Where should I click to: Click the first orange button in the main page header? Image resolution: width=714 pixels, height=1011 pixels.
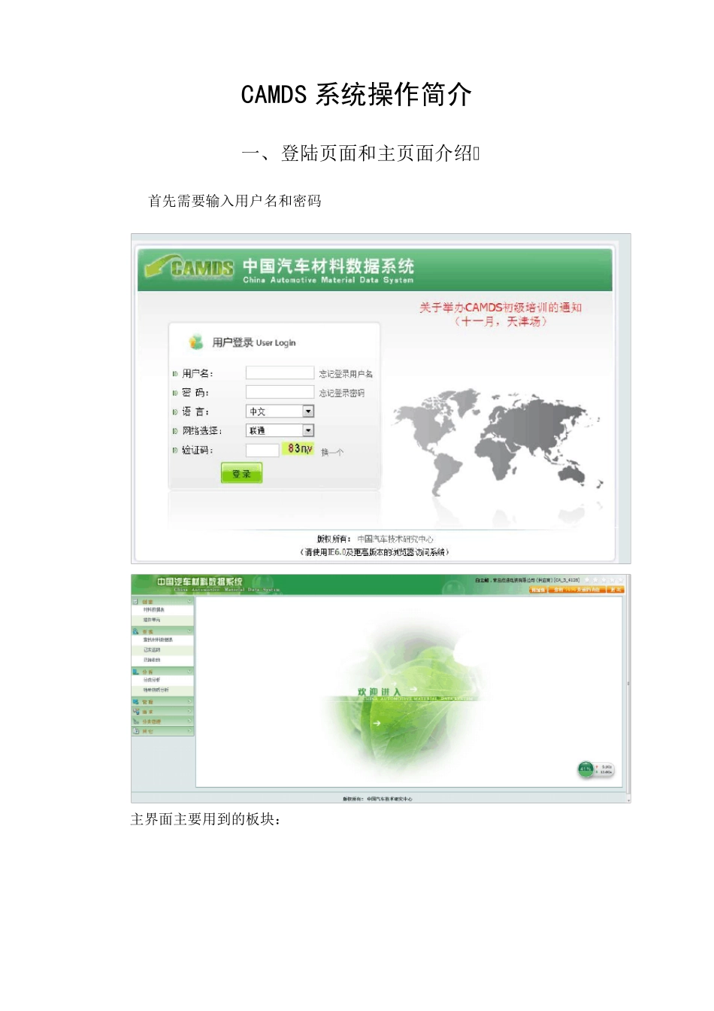(538, 590)
